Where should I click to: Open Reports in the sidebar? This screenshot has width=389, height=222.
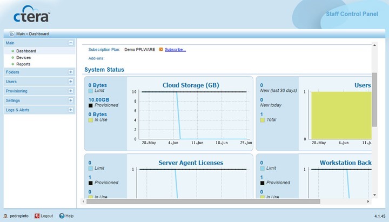coord(23,64)
